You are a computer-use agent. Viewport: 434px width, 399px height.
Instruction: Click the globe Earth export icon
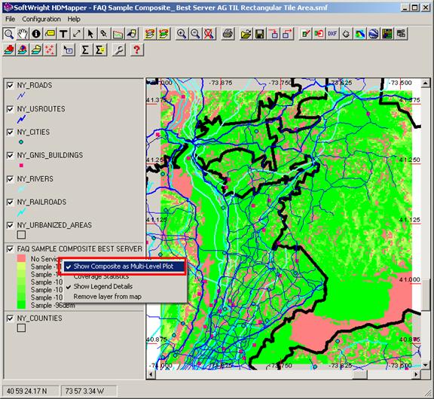(x=374, y=34)
